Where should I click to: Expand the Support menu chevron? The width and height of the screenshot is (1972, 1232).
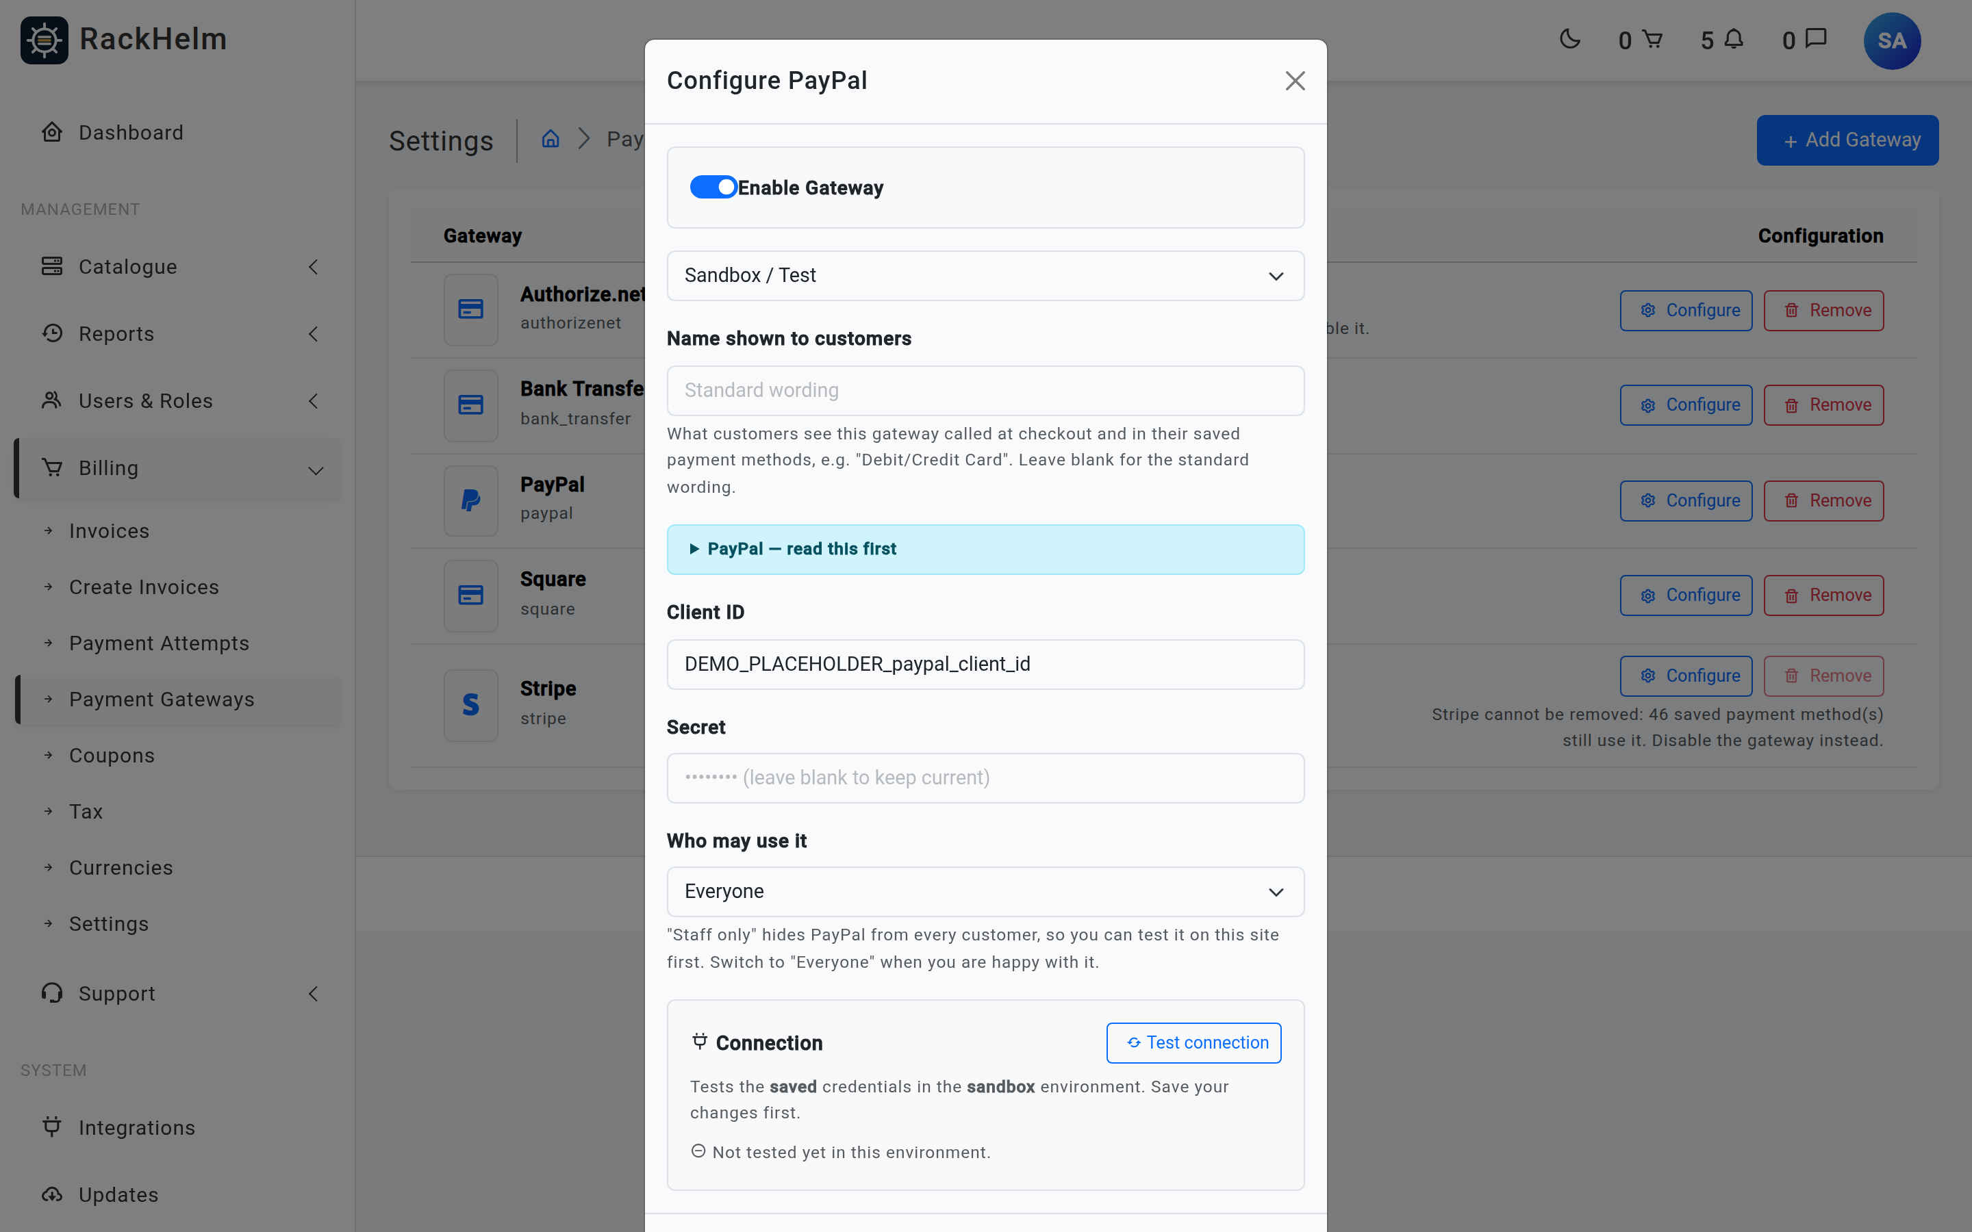click(314, 993)
